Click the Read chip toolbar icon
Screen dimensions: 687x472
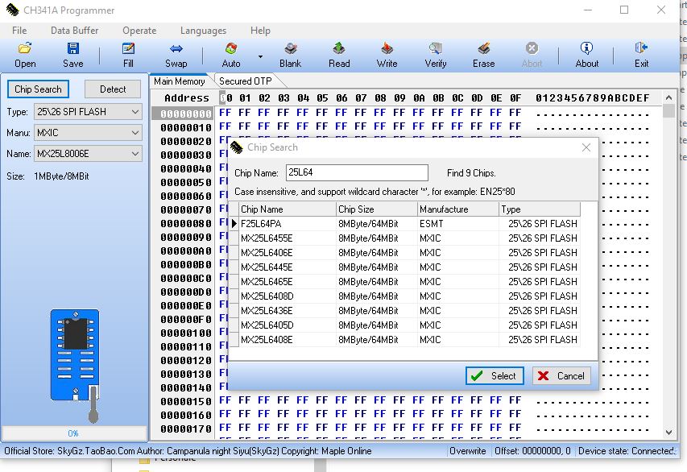[339, 55]
